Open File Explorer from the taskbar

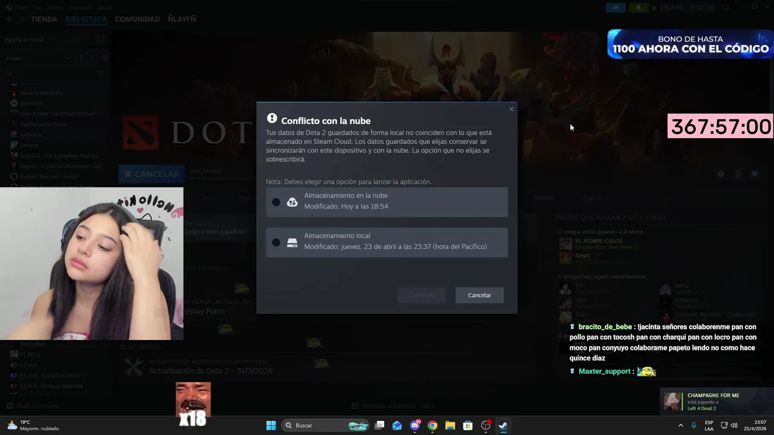tap(450, 425)
